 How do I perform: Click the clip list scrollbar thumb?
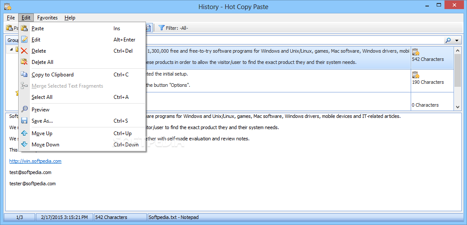pos(457,71)
